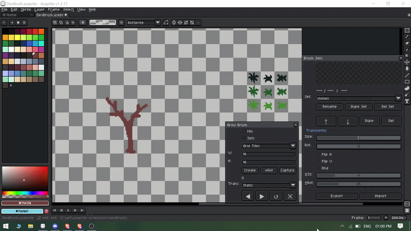Click the Export button

click(x=337, y=196)
